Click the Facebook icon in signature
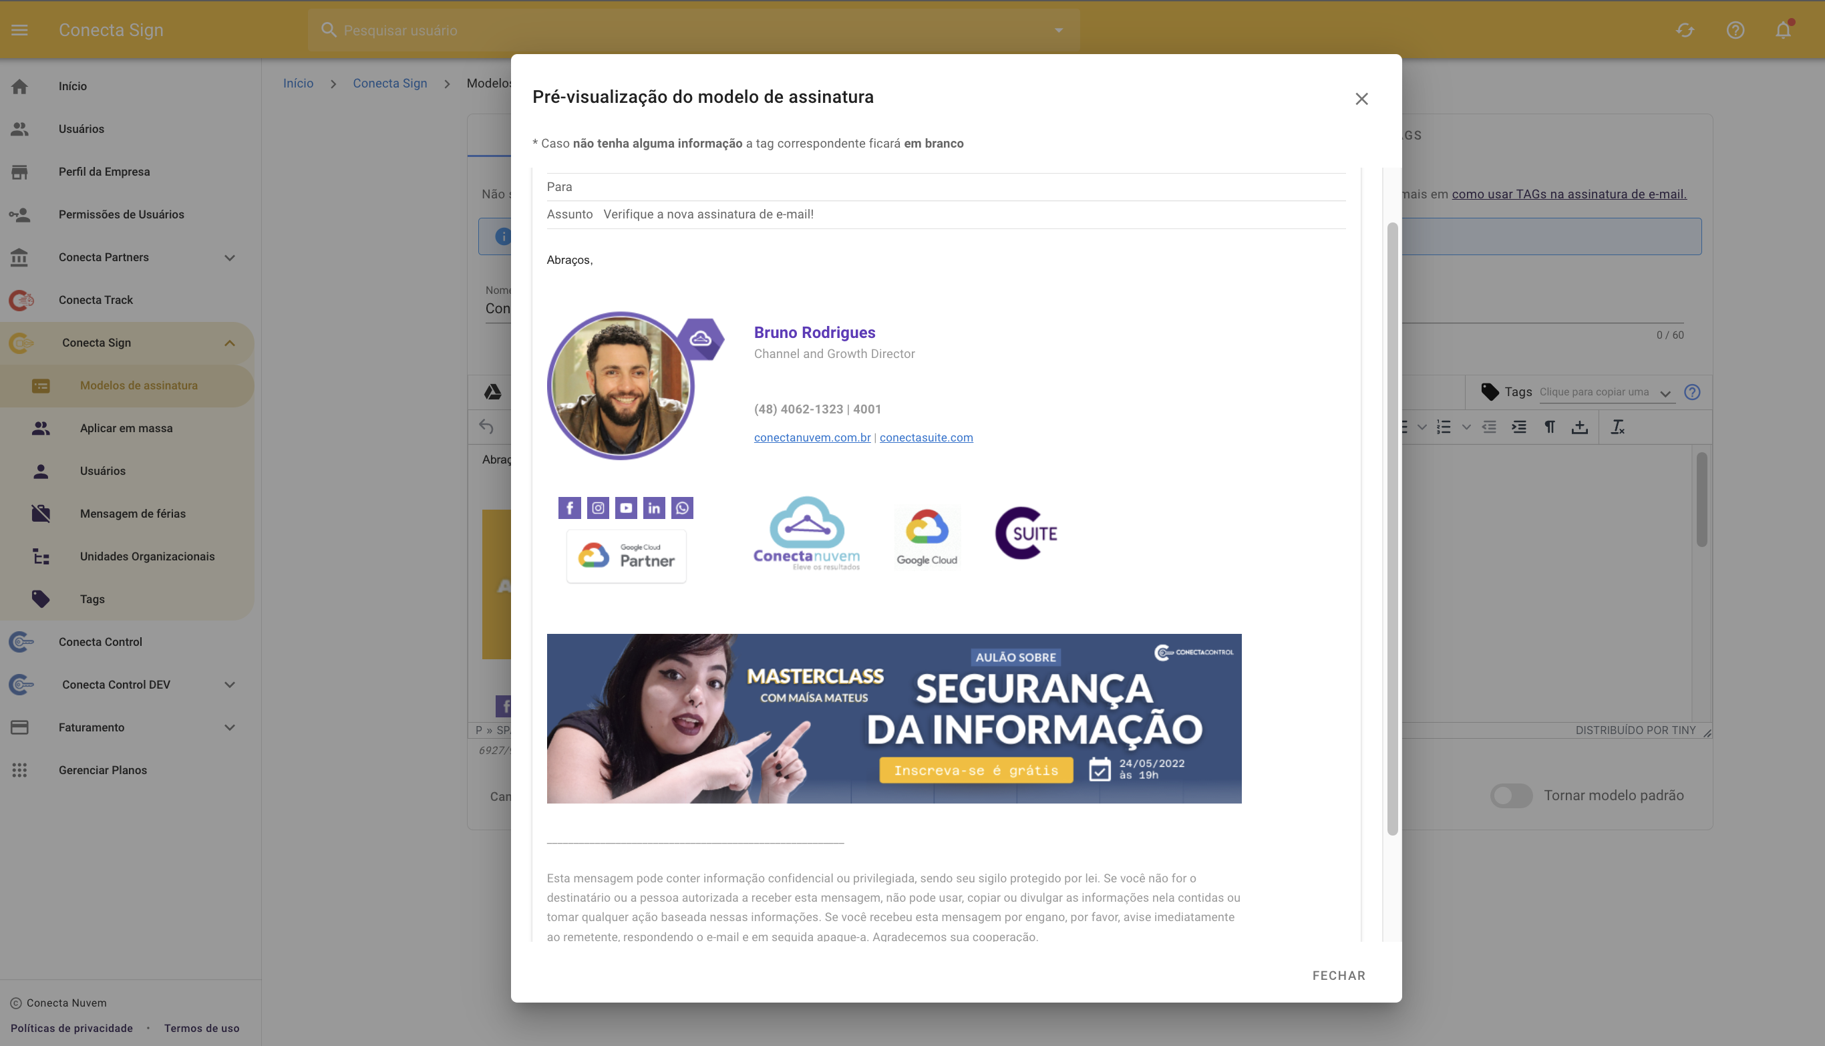The height and width of the screenshot is (1046, 1825). click(569, 508)
